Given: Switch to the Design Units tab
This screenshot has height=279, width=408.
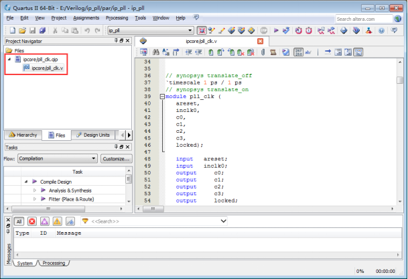Looking at the screenshot, I should (93, 135).
